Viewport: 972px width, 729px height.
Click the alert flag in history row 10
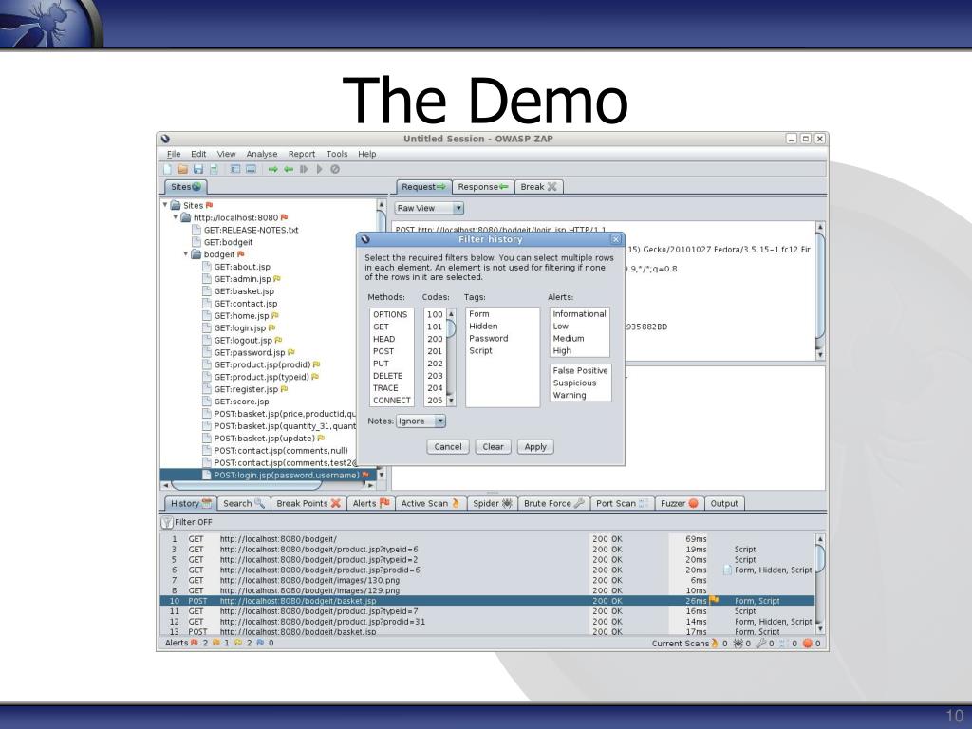click(x=714, y=600)
